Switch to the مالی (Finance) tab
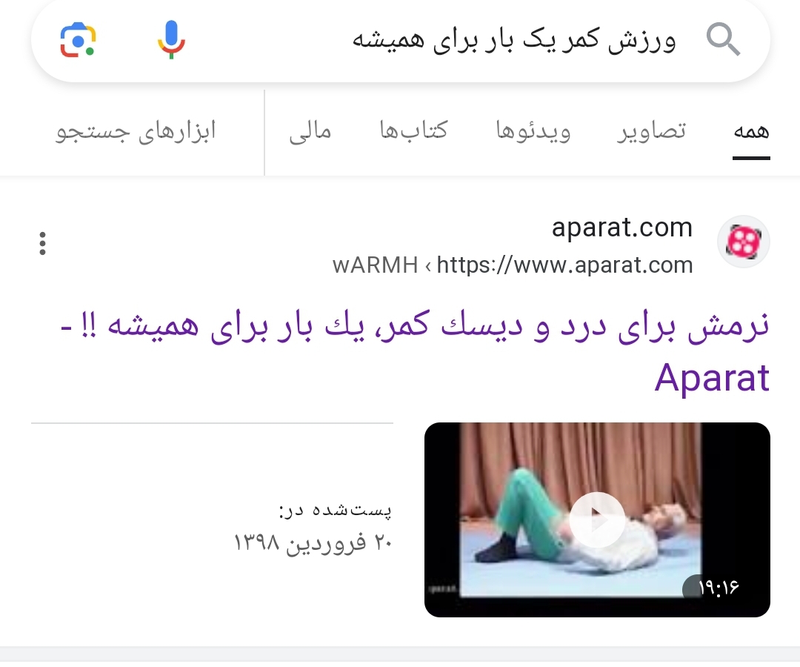 click(x=310, y=132)
